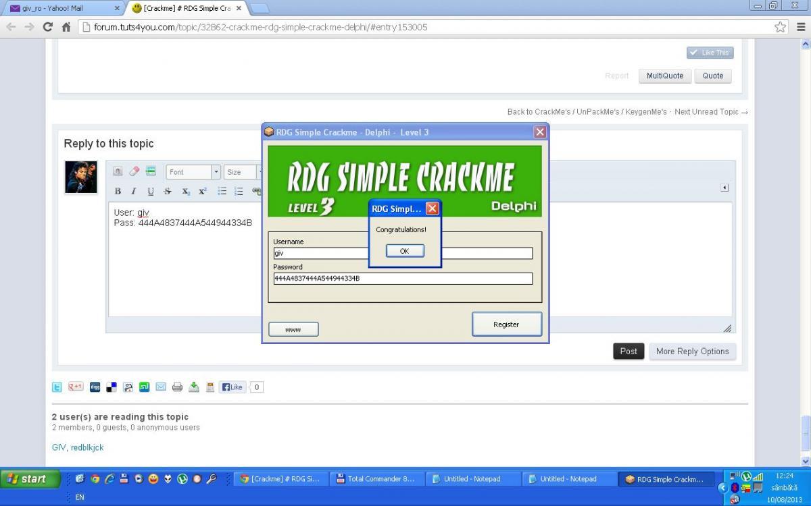This screenshot has height=506, width=811.
Task: Click the browser reload button
Action: tap(47, 27)
